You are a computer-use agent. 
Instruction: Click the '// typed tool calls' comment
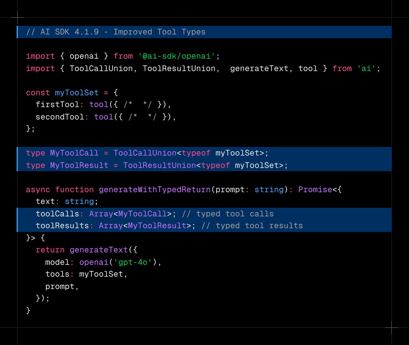[x=228, y=214]
